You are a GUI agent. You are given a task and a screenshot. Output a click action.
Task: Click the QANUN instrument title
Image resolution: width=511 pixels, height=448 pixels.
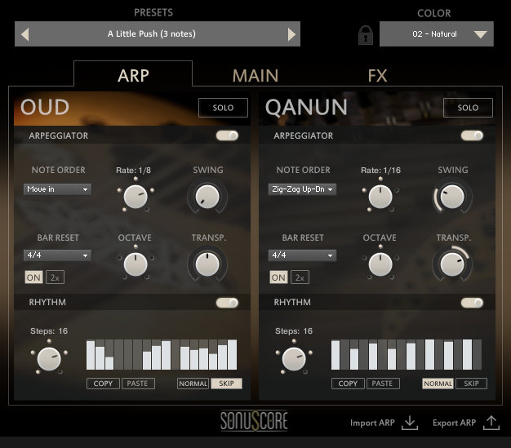[306, 108]
